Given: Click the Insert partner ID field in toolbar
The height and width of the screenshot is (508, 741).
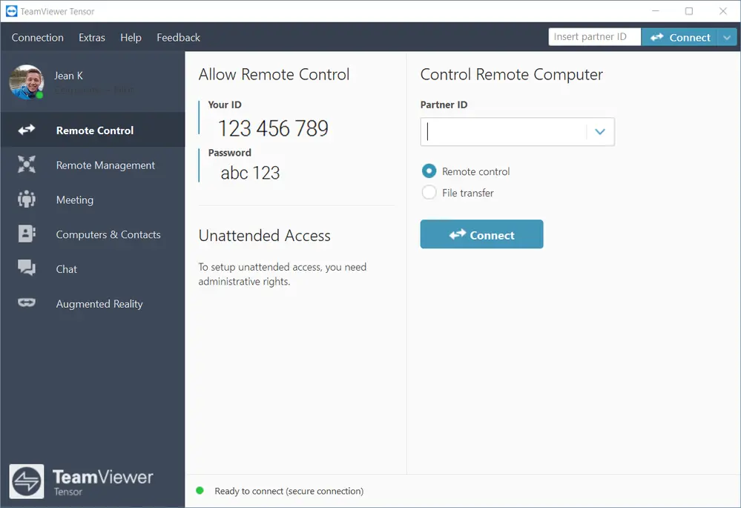Looking at the screenshot, I should click(594, 37).
